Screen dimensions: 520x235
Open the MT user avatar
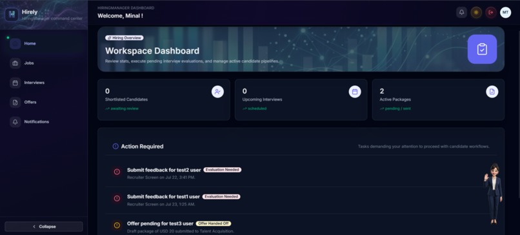(505, 12)
